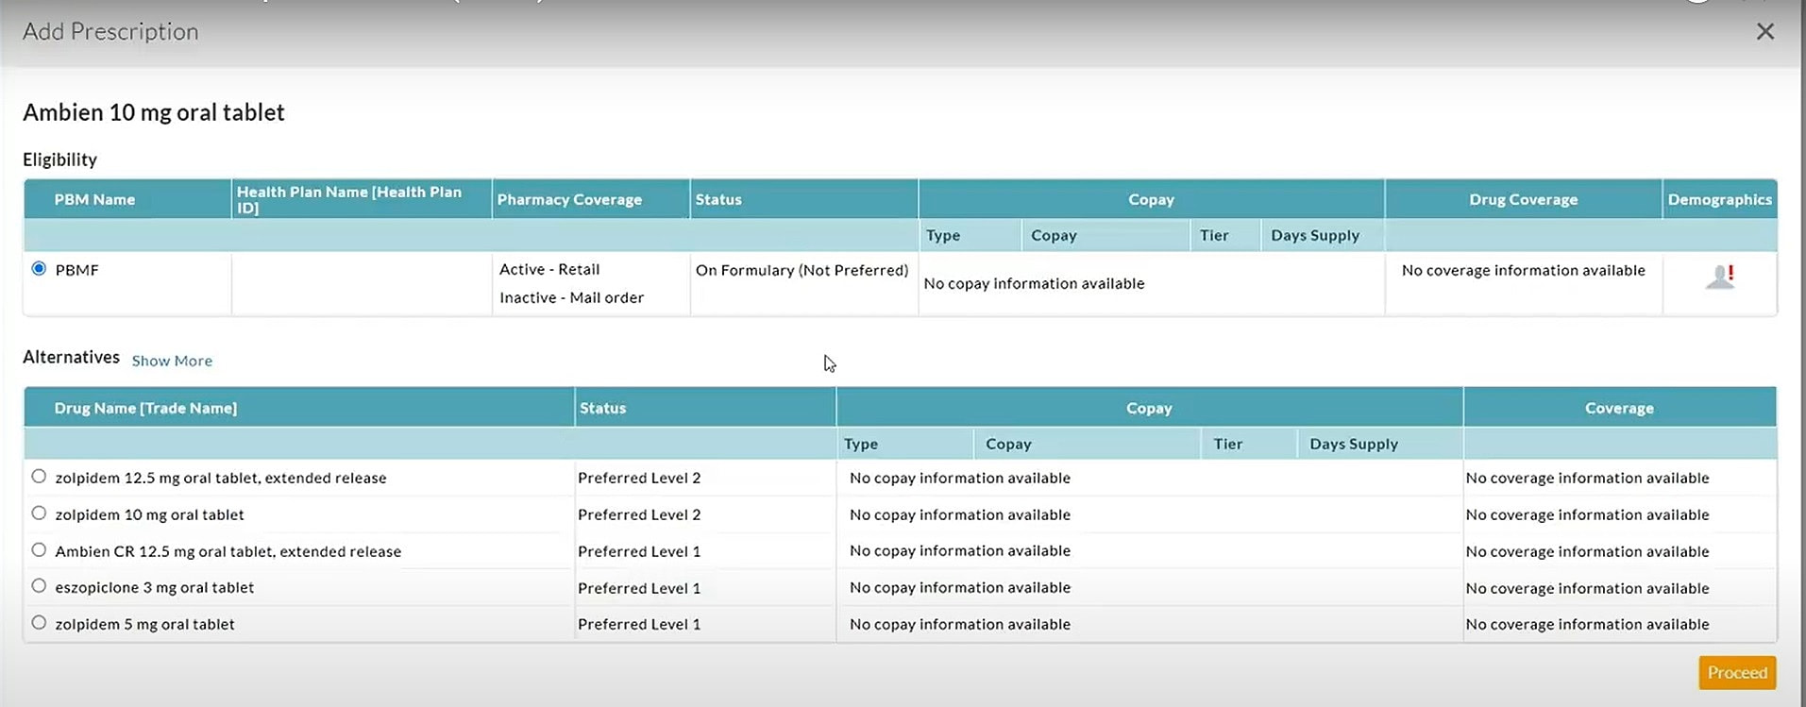The image size is (1806, 707).
Task: Click Status header in Alternatives table
Action: [x=602, y=408]
